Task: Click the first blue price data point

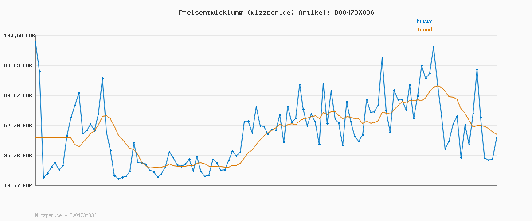Action: pos(35,42)
